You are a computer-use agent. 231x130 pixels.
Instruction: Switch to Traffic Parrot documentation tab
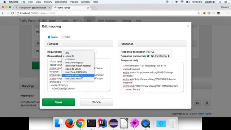tap(32, 8)
